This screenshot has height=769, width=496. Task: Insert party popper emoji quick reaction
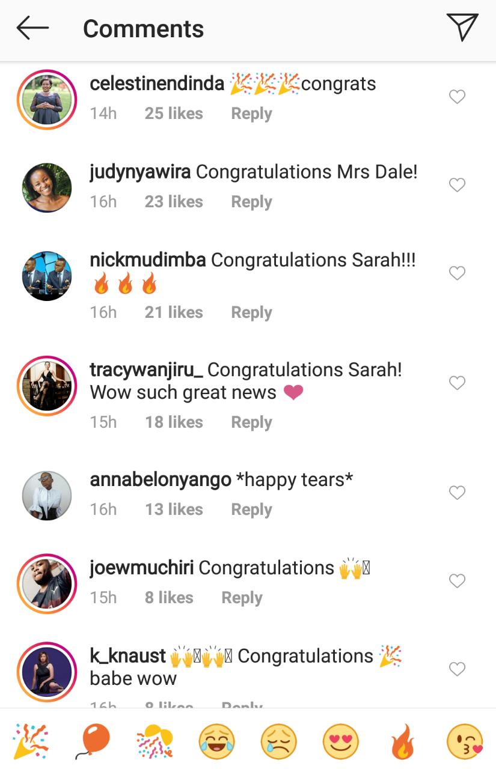[30, 741]
